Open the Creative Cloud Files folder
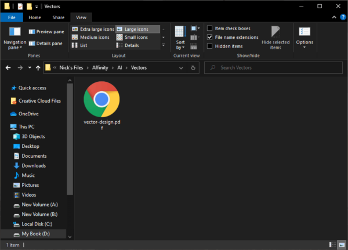This screenshot has width=348, height=250. 39,101
